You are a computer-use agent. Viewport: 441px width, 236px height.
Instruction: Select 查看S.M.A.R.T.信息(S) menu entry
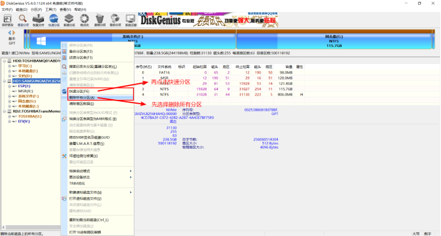[x=98, y=143]
